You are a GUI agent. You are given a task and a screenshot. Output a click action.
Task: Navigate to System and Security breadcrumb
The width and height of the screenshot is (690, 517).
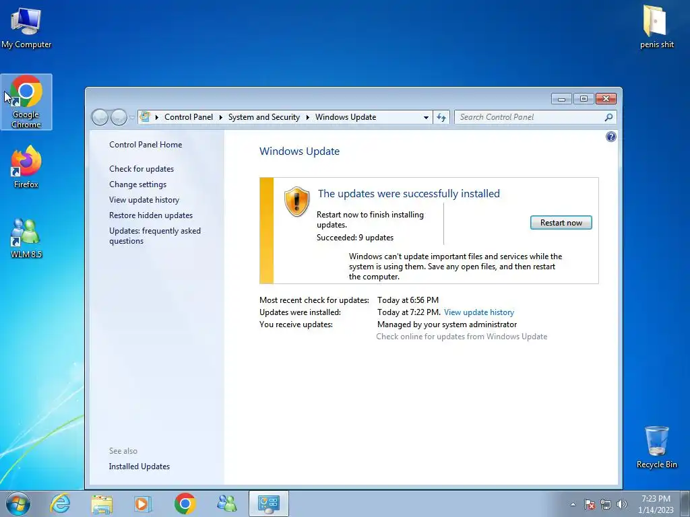263,117
